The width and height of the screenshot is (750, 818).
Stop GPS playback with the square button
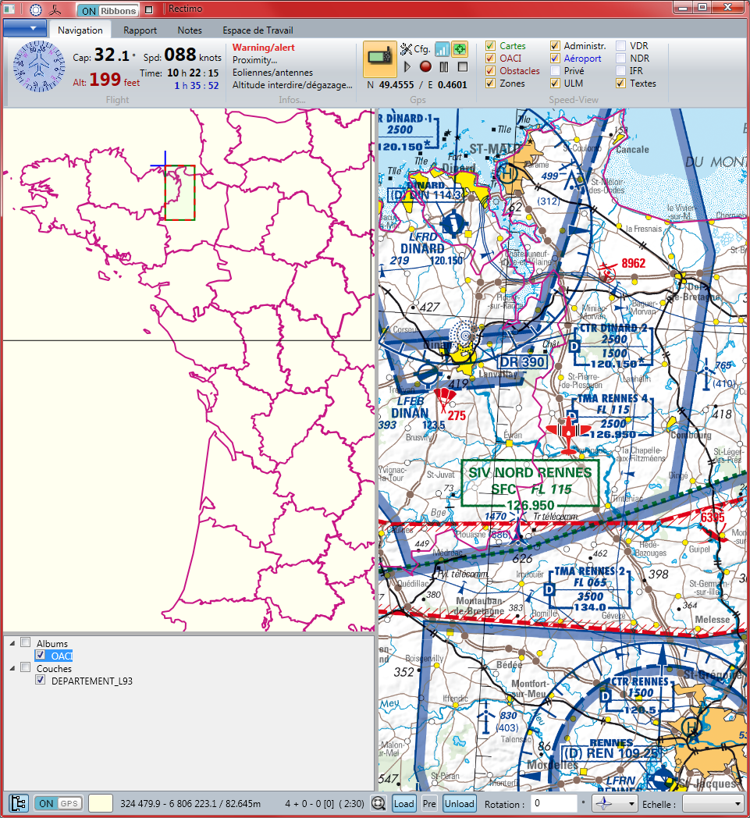click(x=462, y=67)
